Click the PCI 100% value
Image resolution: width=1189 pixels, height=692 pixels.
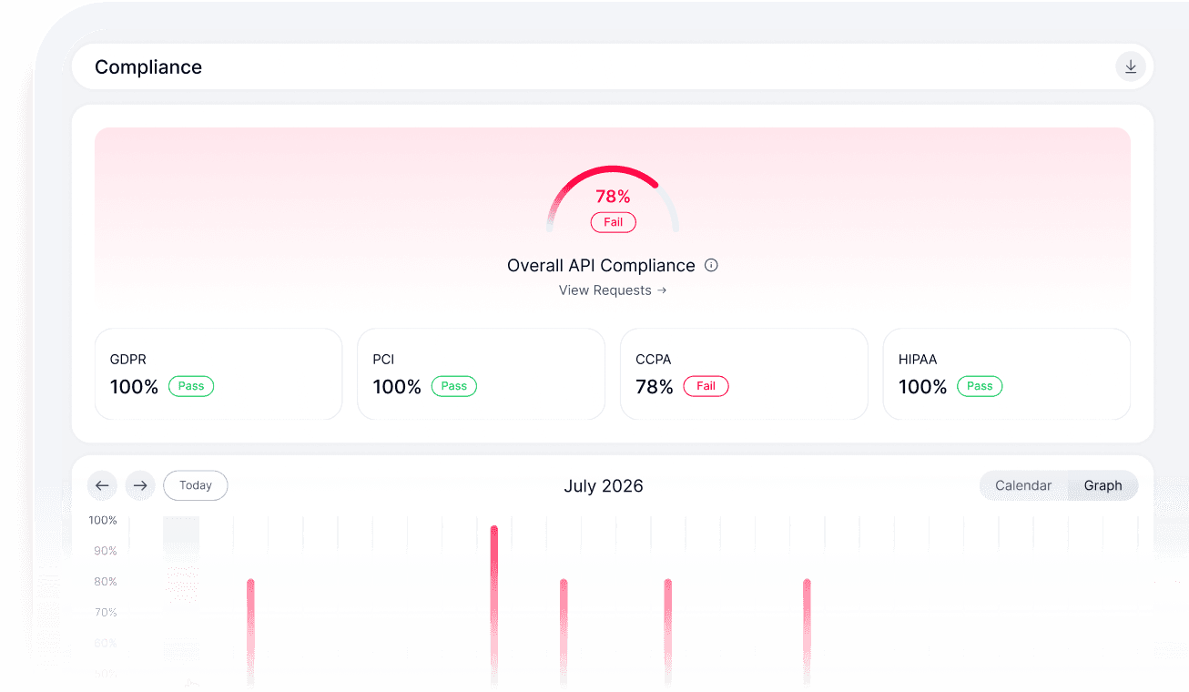(397, 387)
